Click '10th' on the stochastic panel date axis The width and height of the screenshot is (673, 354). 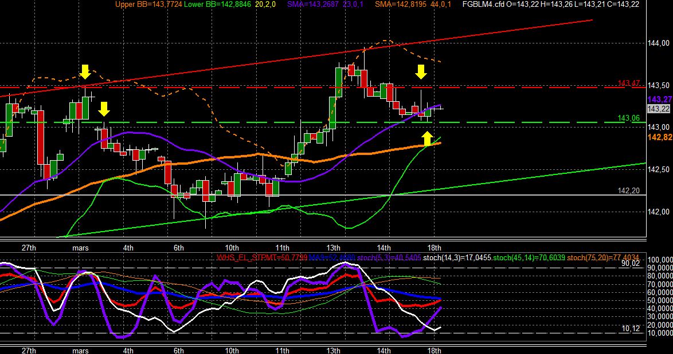click(x=232, y=351)
